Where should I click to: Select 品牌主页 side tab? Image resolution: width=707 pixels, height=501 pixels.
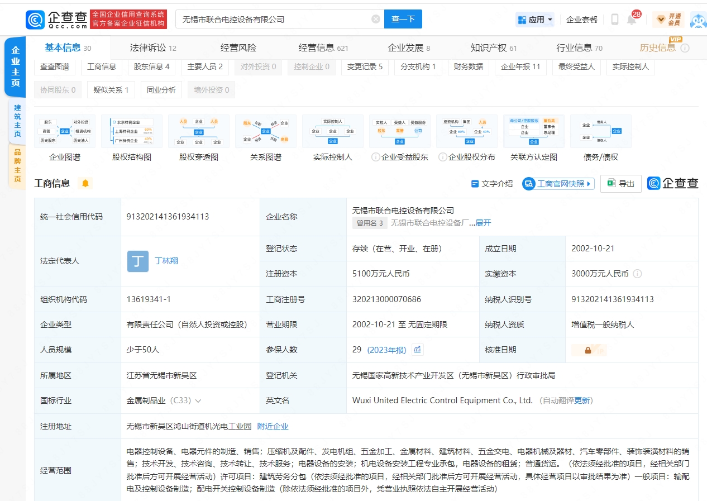(17, 165)
